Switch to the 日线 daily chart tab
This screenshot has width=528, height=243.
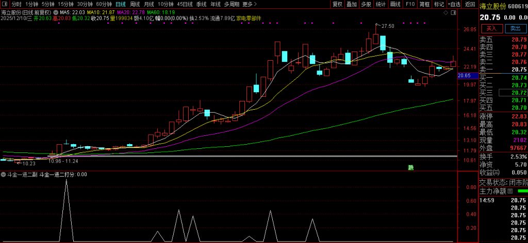[120, 4]
